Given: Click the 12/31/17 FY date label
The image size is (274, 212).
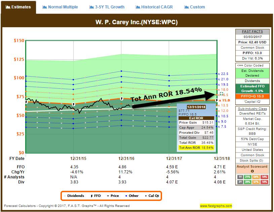Looking at the screenshot, I should (x=174, y=158).
